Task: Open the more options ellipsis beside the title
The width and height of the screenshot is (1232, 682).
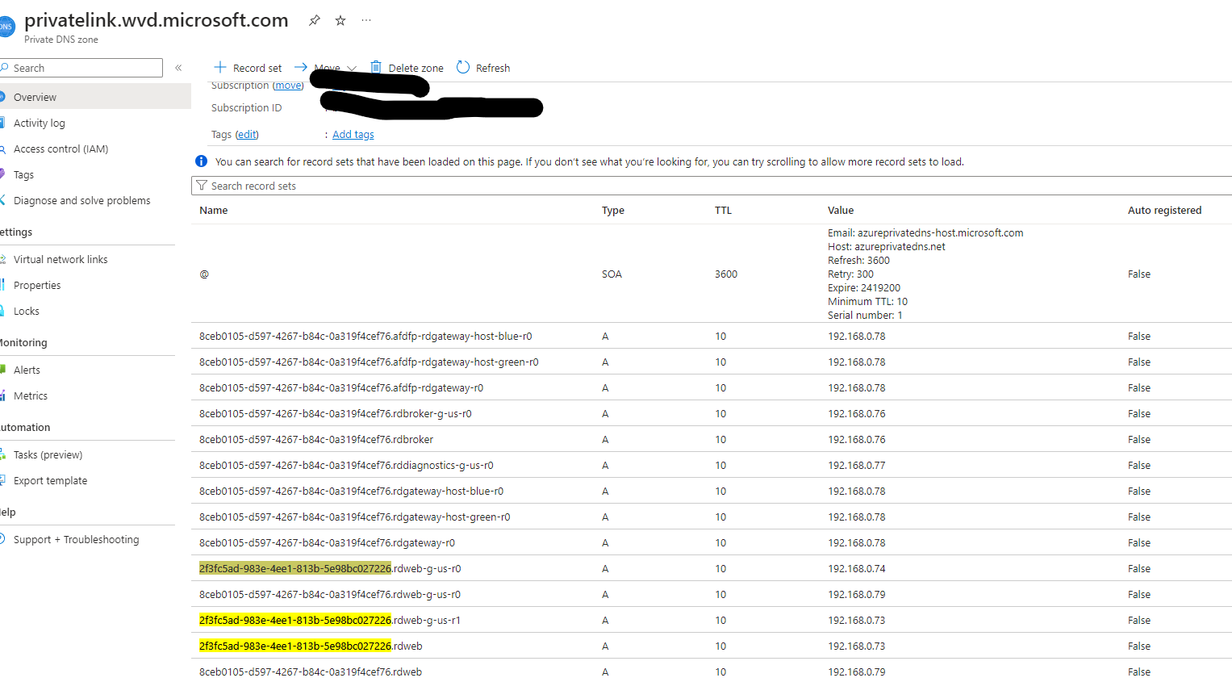Action: (366, 20)
